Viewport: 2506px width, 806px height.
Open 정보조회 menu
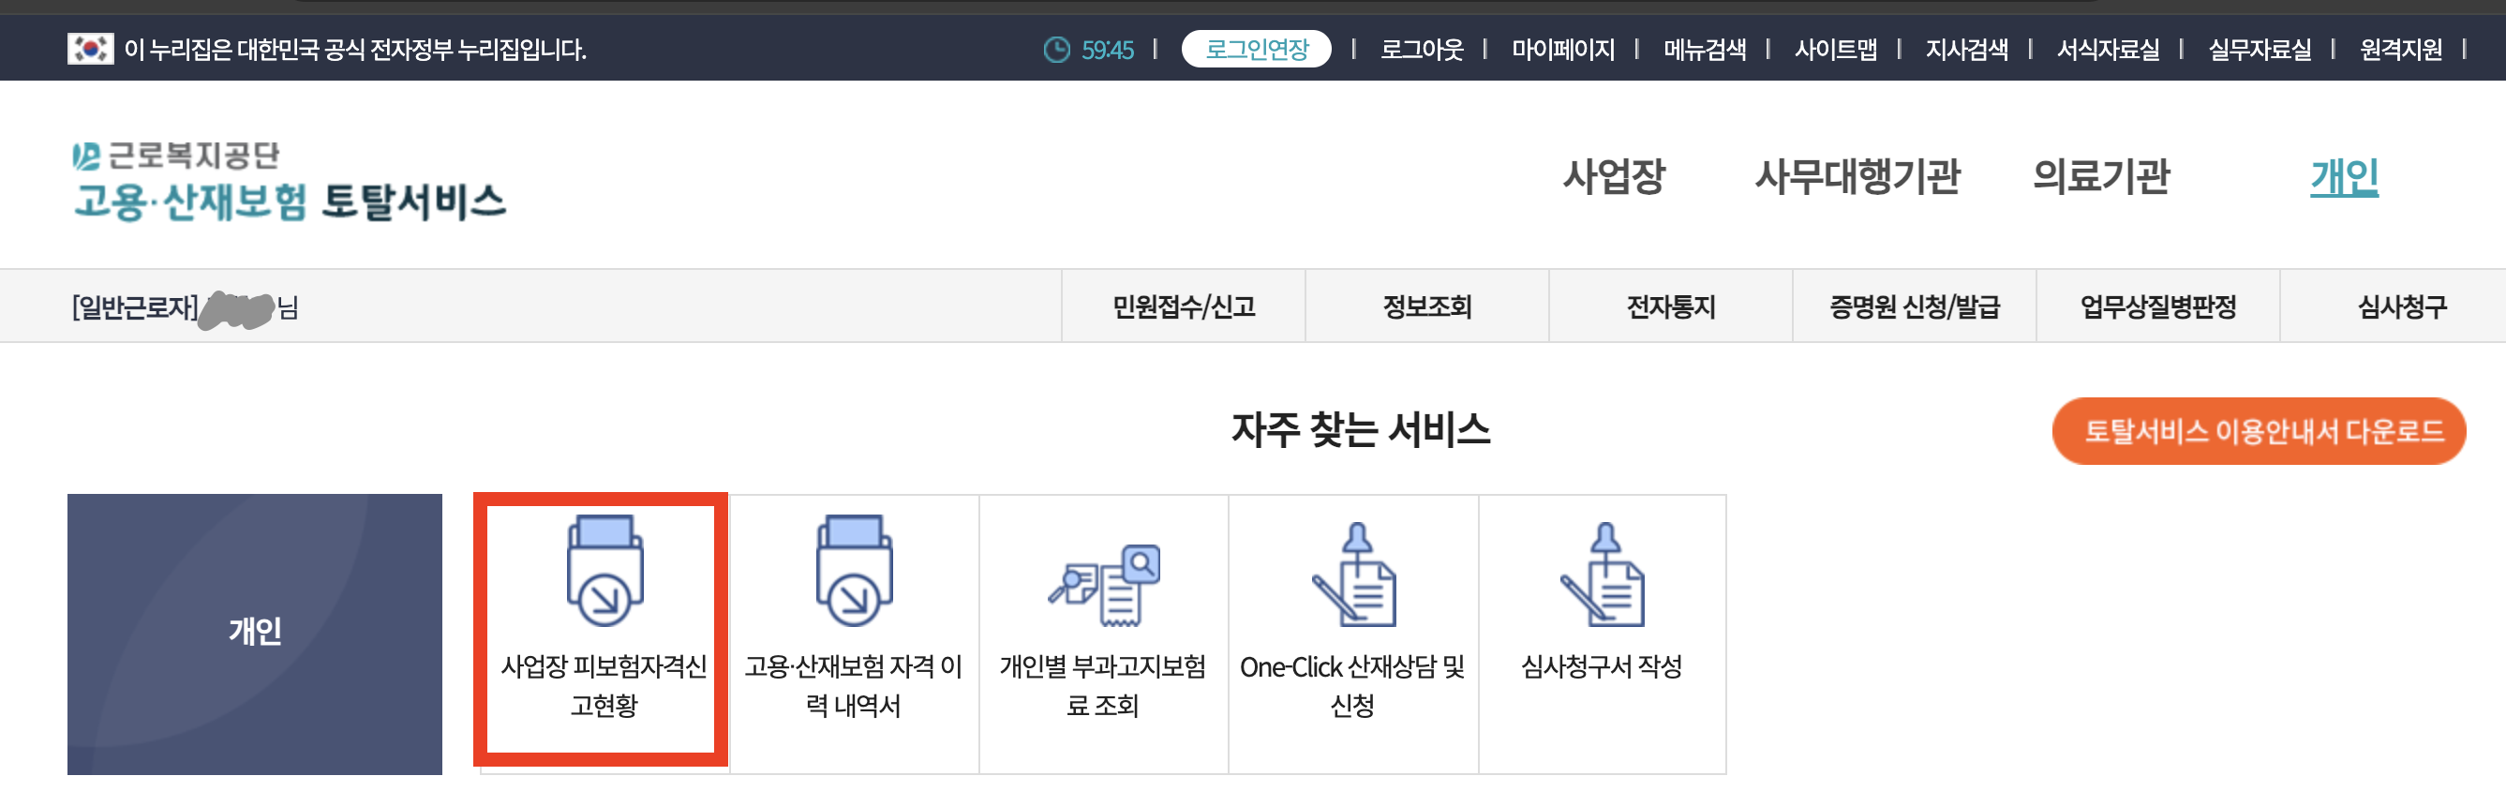coord(1427,306)
